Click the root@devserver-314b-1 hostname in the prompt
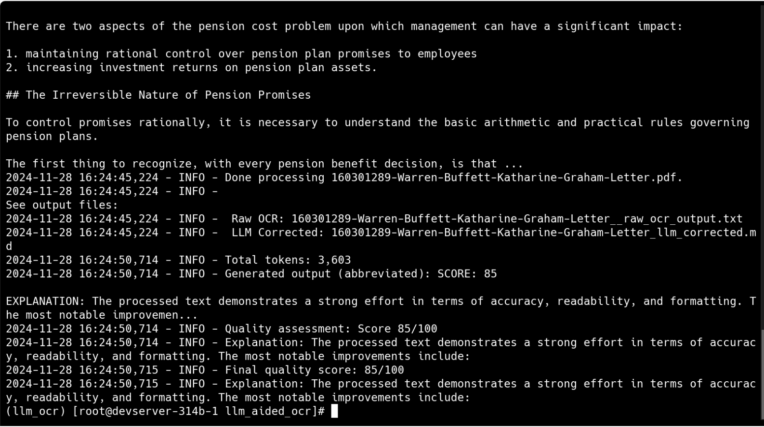Screen dimensions: 764x427 click(x=145, y=411)
